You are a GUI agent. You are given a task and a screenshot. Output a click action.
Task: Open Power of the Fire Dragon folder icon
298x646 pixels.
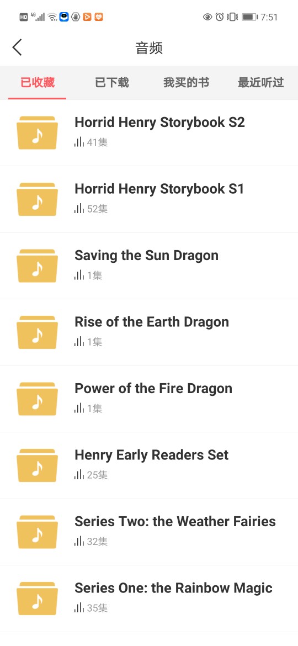[37, 399]
